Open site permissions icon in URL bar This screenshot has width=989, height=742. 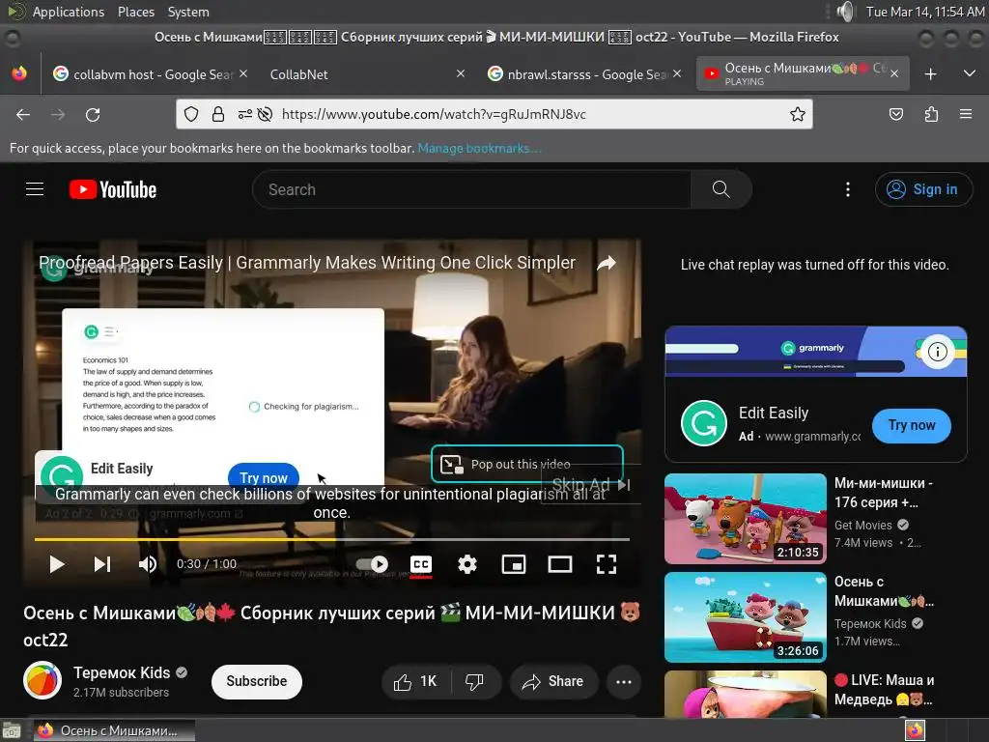(x=244, y=114)
